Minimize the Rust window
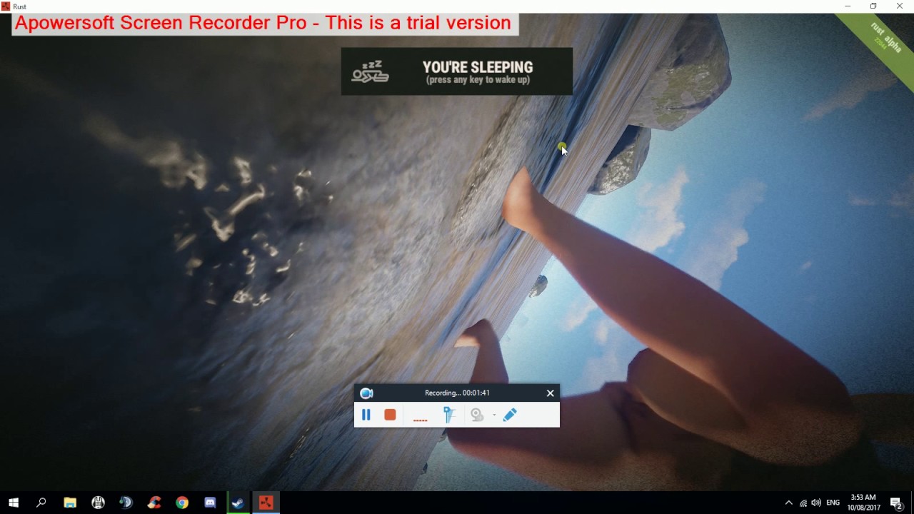The width and height of the screenshot is (914, 514). click(848, 6)
